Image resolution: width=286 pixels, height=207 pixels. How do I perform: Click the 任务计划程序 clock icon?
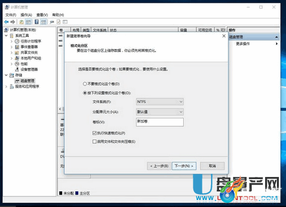point(17,41)
